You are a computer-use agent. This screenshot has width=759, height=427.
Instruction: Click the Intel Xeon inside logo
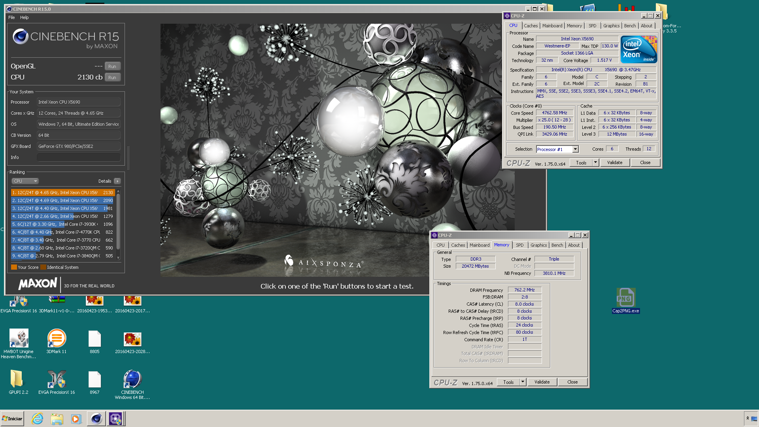click(639, 49)
